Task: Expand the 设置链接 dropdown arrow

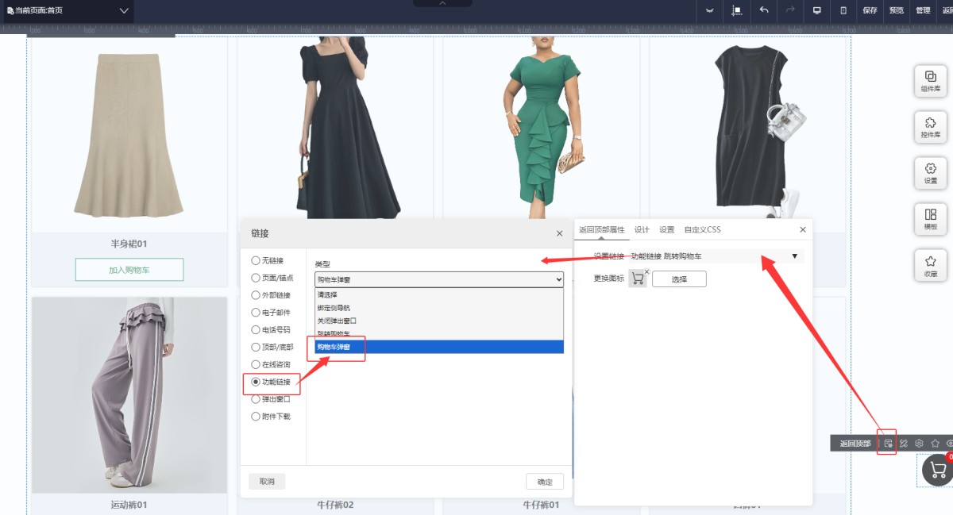Action: 794,256
